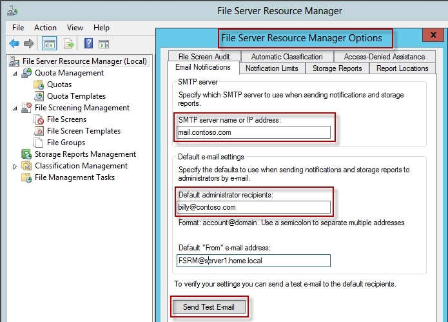The image size is (448, 322).
Task: Open the Access-Denied Assistance tab
Action: [384, 57]
